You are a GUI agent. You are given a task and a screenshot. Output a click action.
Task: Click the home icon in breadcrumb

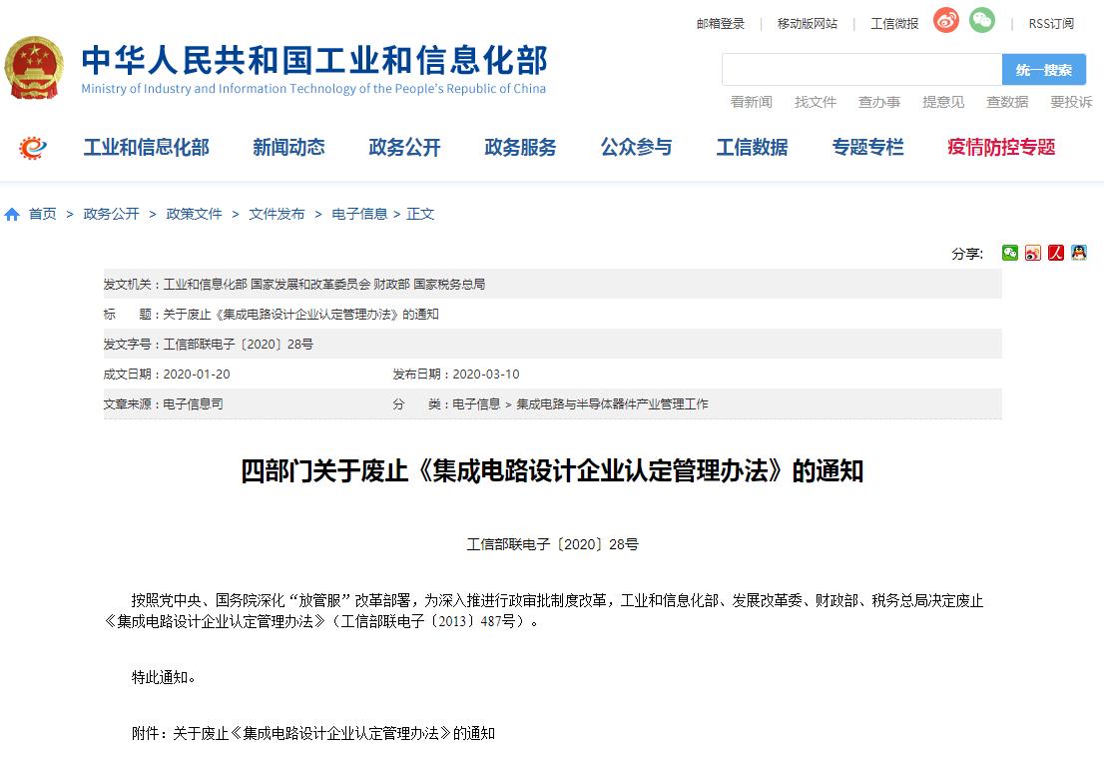pos(12,214)
